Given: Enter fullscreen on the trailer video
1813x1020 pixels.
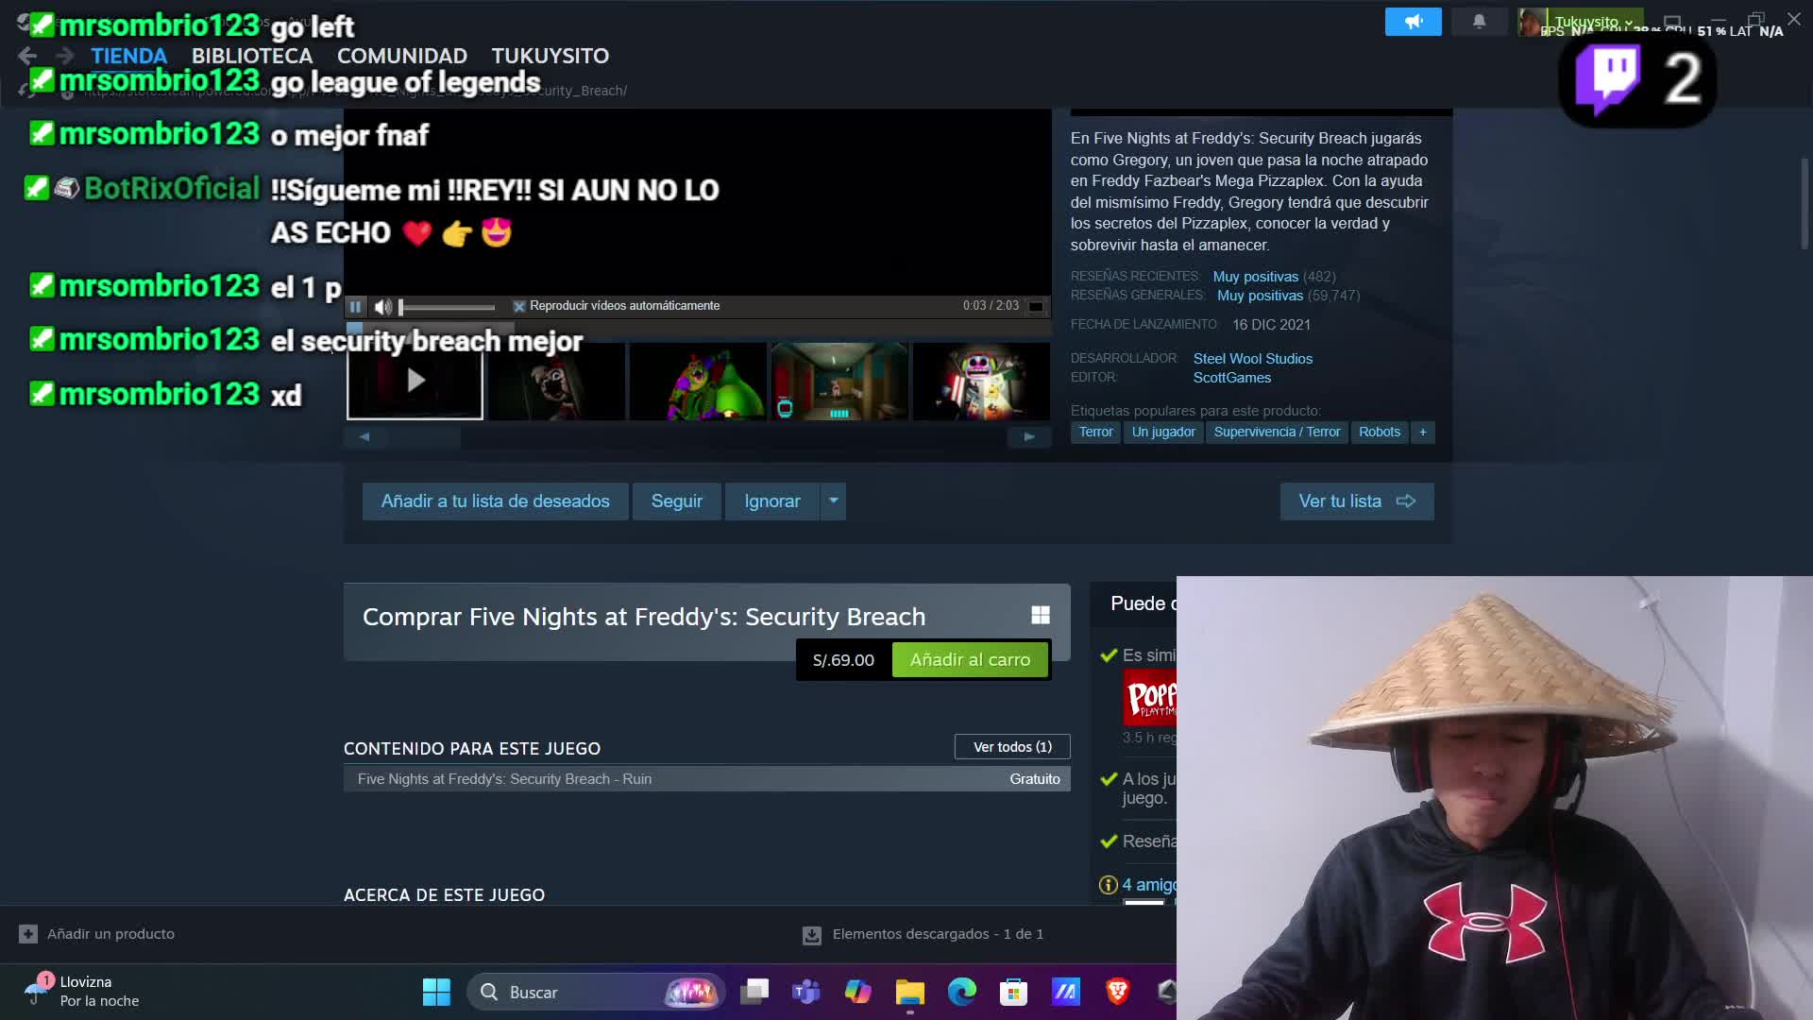Looking at the screenshot, I should (1036, 306).
